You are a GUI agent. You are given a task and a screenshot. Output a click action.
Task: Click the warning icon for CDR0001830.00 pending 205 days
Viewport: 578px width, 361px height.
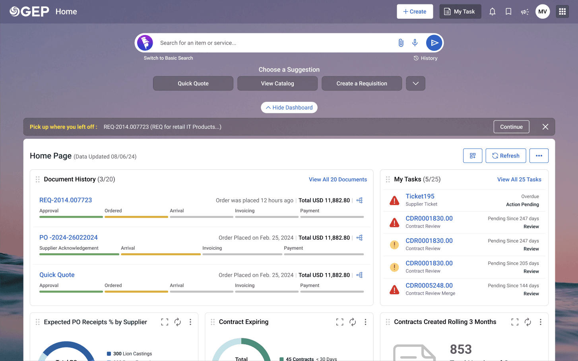(x=394, y=267)
